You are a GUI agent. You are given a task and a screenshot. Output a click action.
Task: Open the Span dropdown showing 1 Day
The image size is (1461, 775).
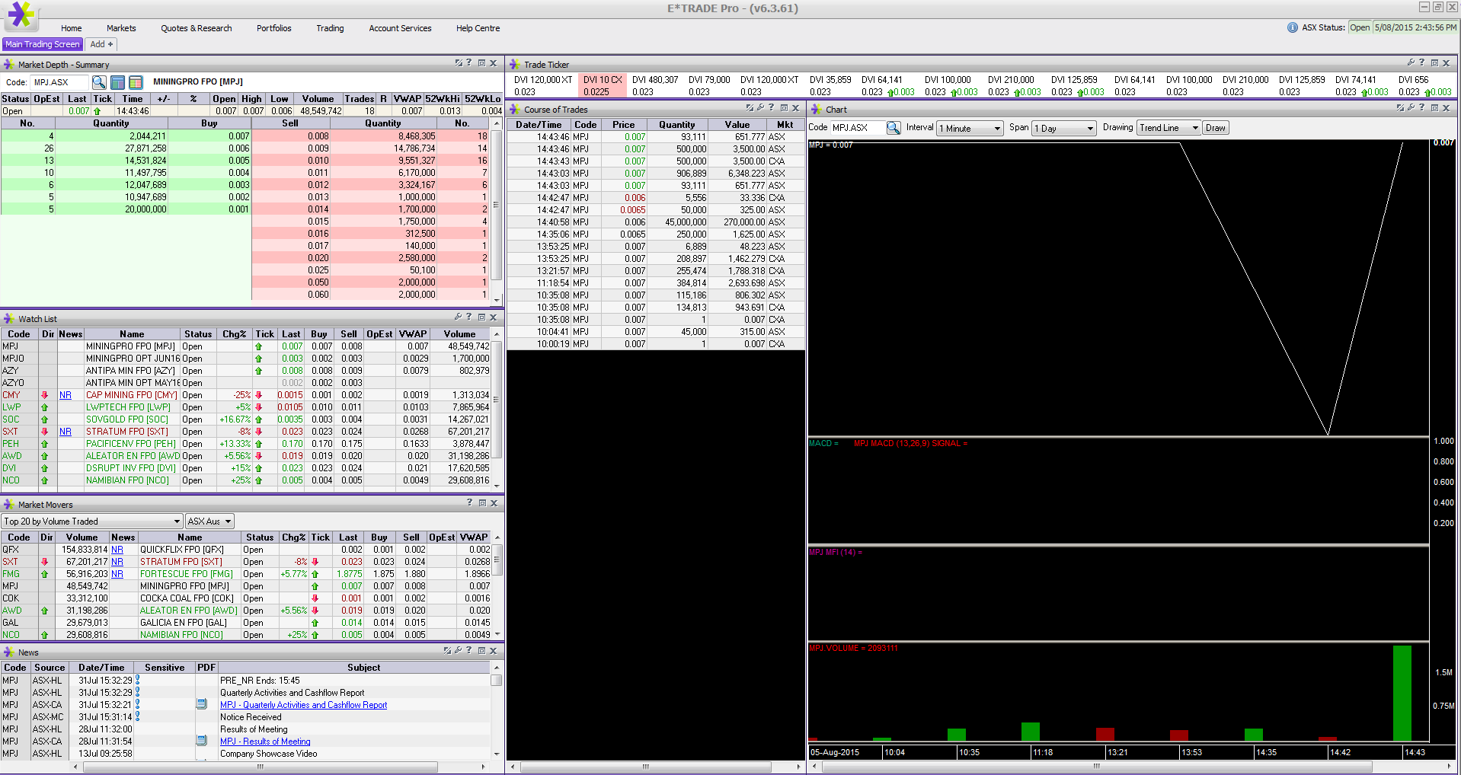tap(1064, 129)
